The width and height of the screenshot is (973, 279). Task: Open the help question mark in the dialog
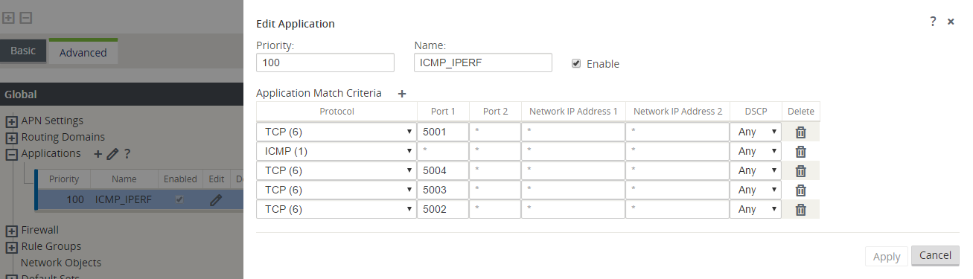(933, 22)
